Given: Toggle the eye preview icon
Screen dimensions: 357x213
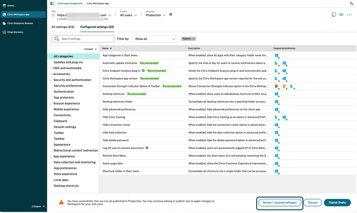Looking at the screenshot, I should pyautogui.click(x=341, y=15).
